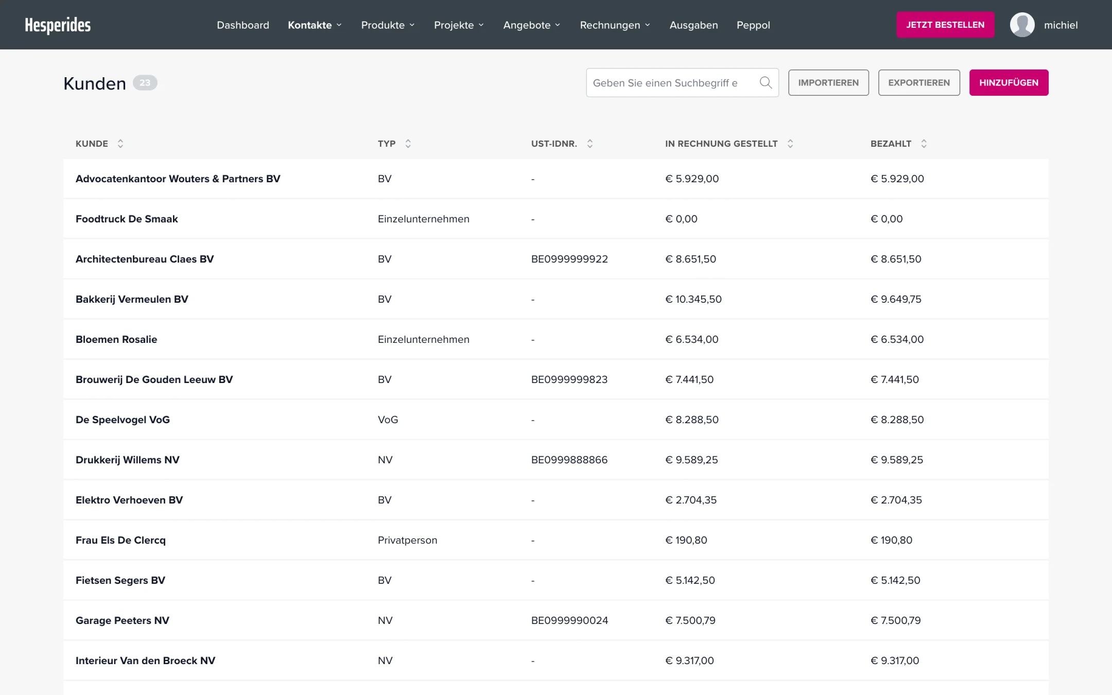
Task: Click VAT number BE0999888866
Action: (x=569, y=460)
